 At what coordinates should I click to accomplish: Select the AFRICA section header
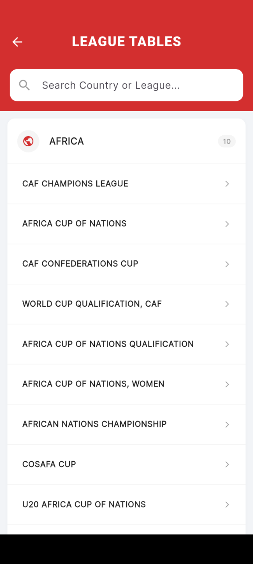click(x=66, y=141)
